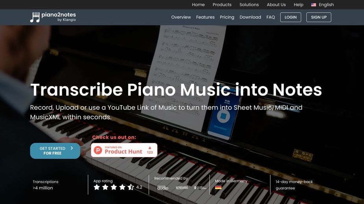Click the Download navigation link
Screen dimensions: 364x204
[x=250, y=17]
